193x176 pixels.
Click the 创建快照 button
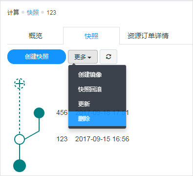37,57
